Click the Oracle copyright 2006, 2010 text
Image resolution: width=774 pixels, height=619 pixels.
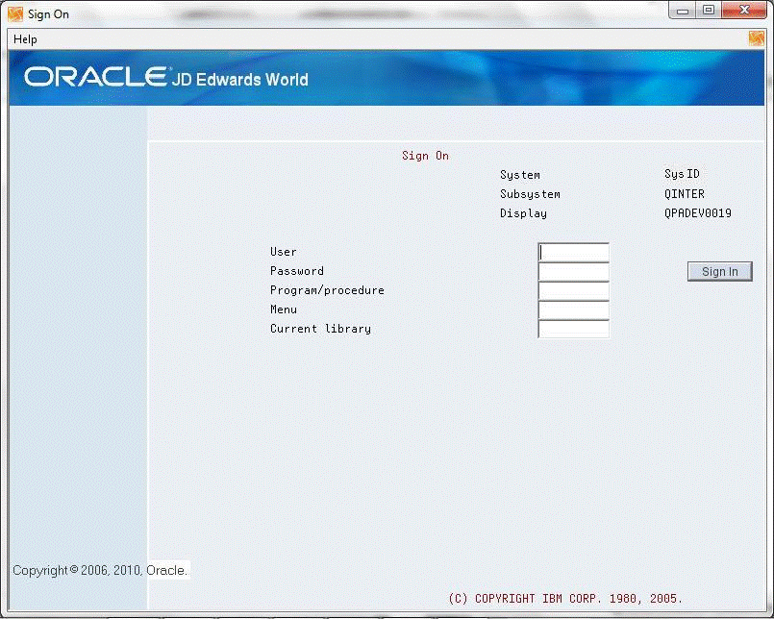coord(100,571)
